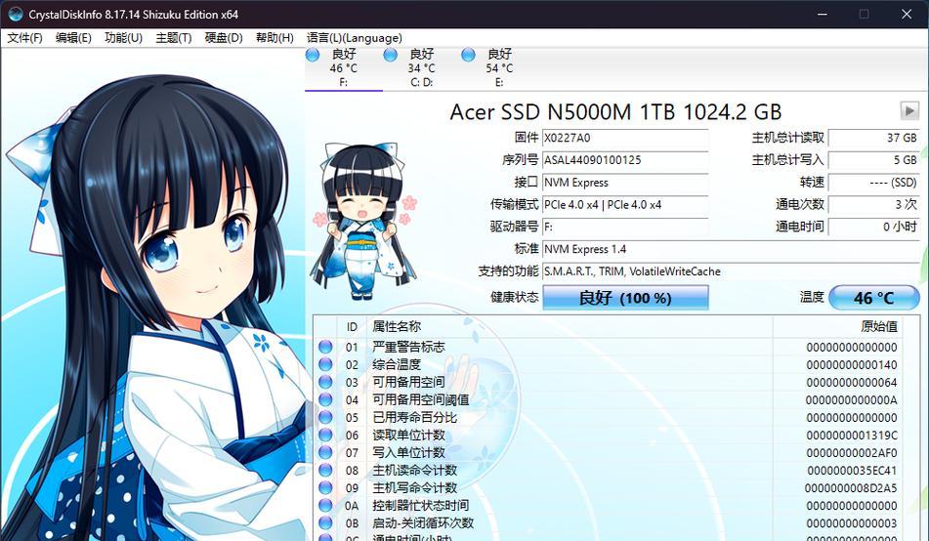The image size is (929, 541).
Task: Open the 主题(T) menu
Action: 174,38
